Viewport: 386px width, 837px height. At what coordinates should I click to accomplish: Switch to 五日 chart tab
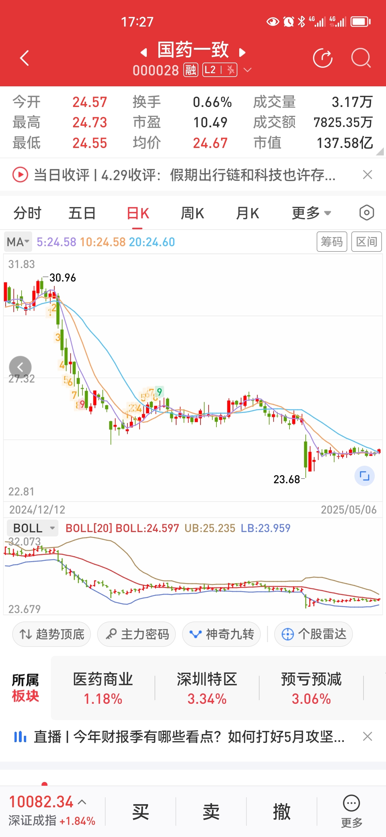(82, 213)
